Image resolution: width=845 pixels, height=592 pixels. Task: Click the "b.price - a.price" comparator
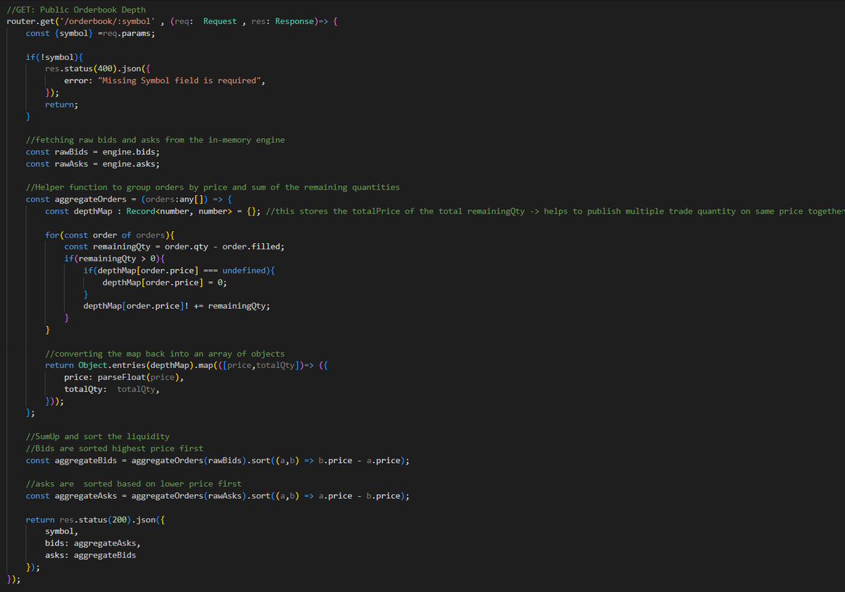point(360,460)
